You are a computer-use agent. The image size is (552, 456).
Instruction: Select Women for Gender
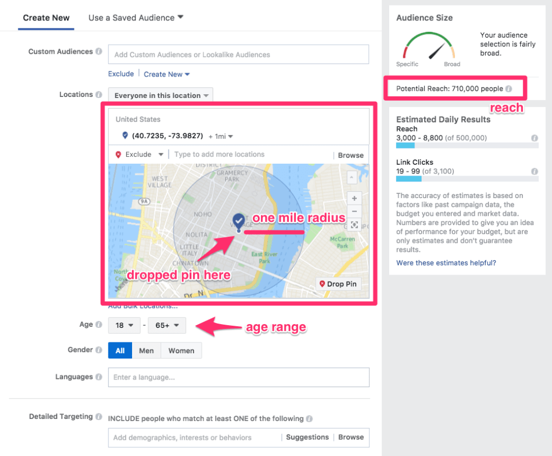click(181, 350)
